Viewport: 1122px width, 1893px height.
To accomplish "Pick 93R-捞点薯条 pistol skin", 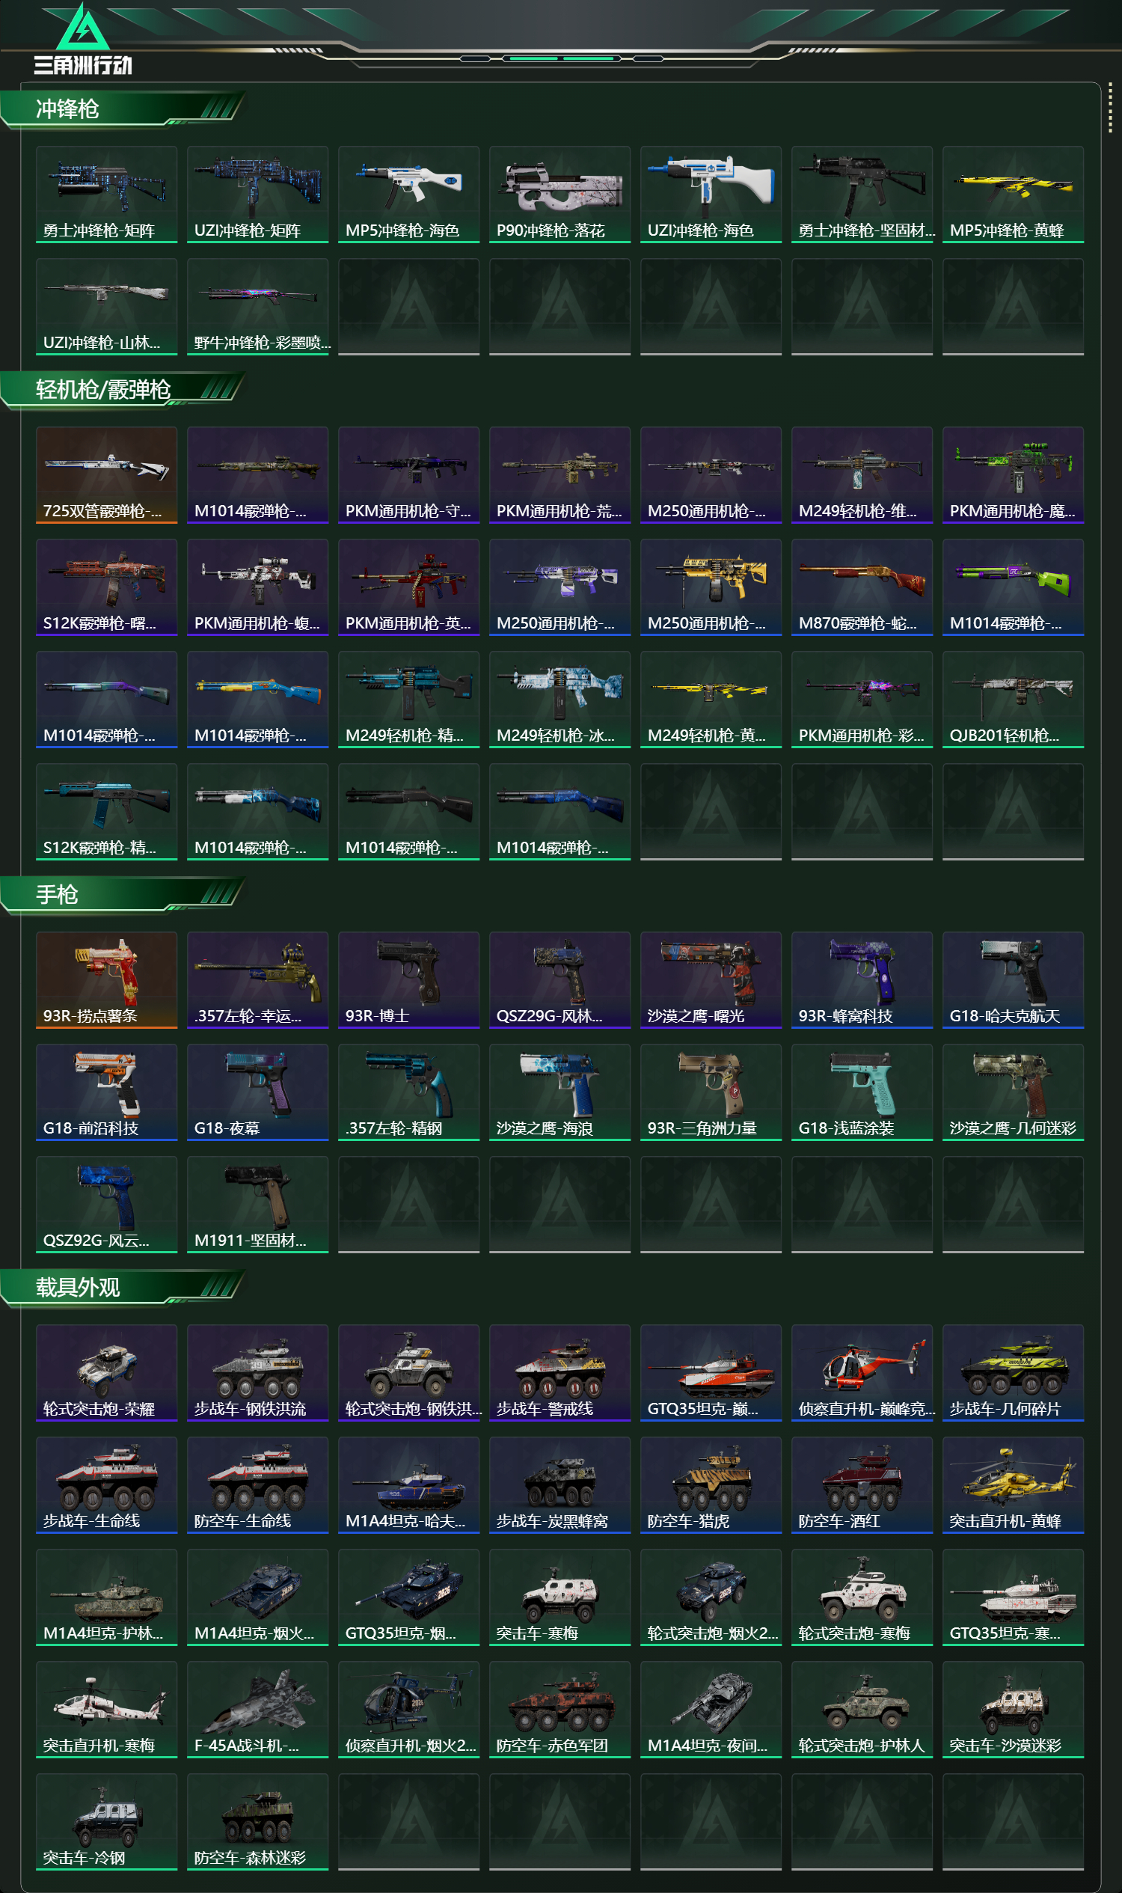I will pyautogui.click(x=107, y=979).
